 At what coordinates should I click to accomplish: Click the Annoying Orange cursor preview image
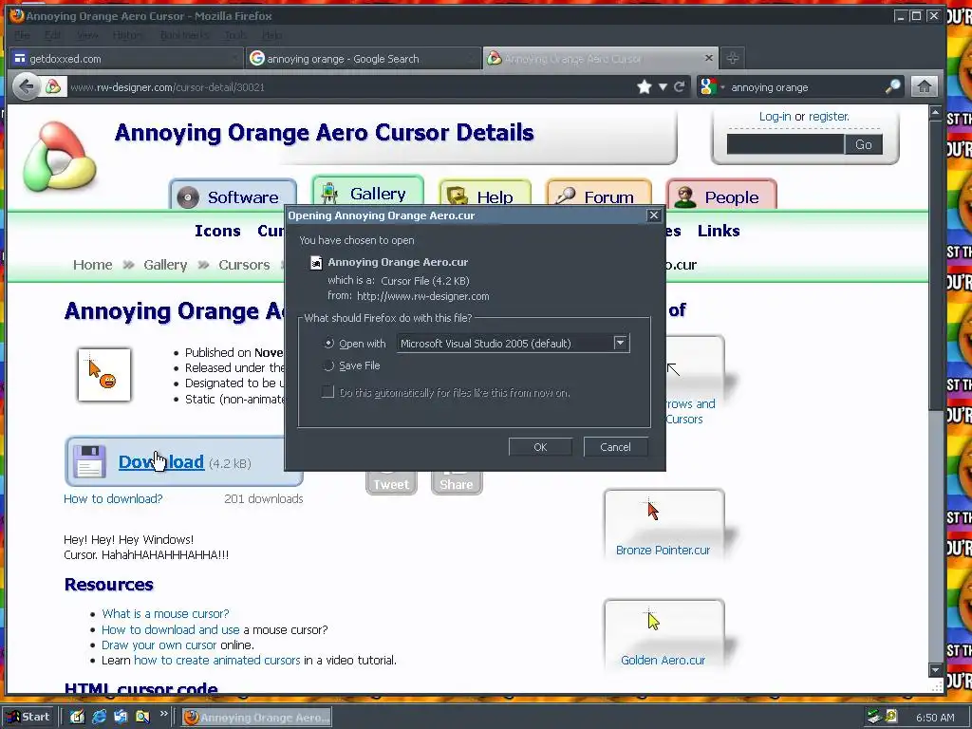(x=104, y=374)
